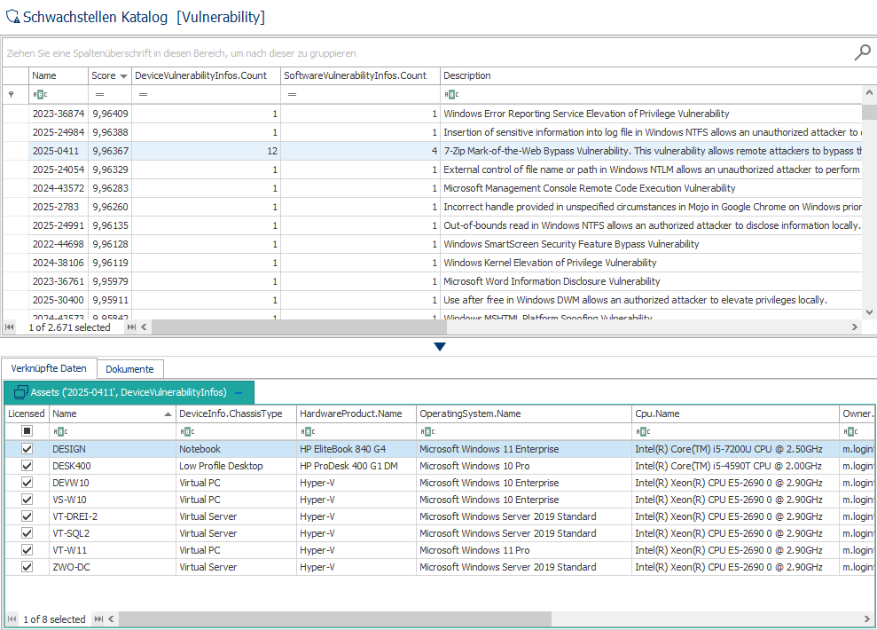The height and width of the screenshot is (630, 877).
Task: Click the search magnifier icon
Action: click(862, 52)
